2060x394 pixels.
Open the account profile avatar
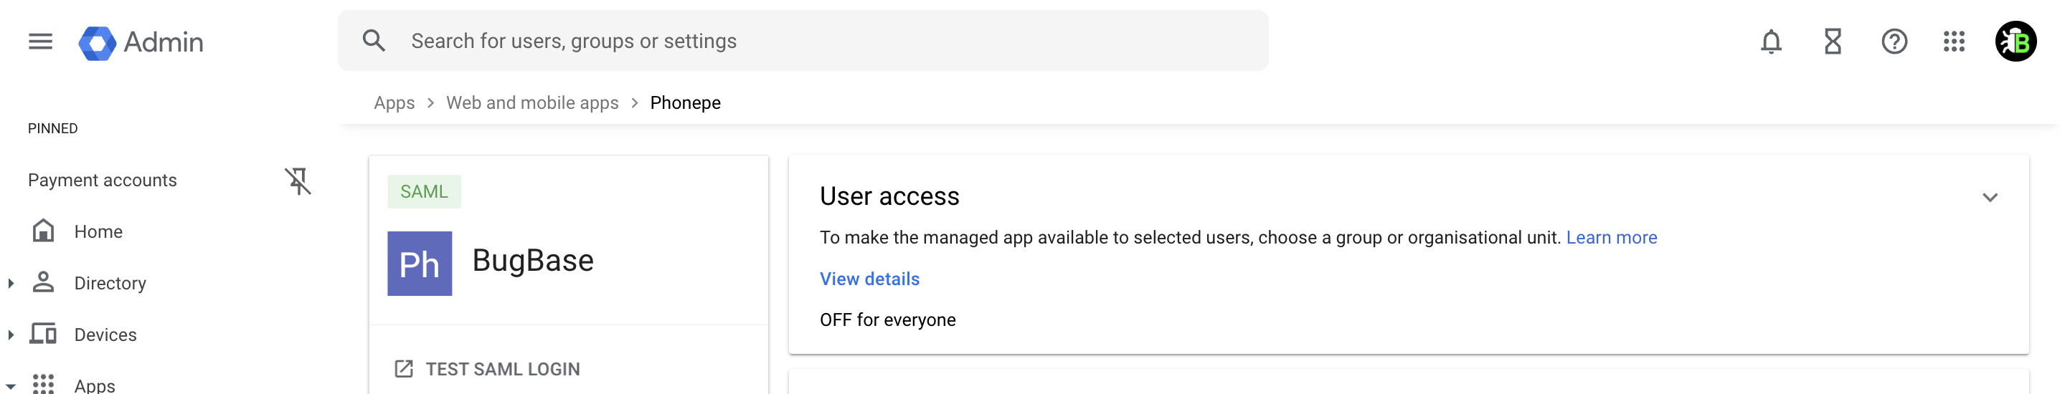click(x=2016, y=42)
